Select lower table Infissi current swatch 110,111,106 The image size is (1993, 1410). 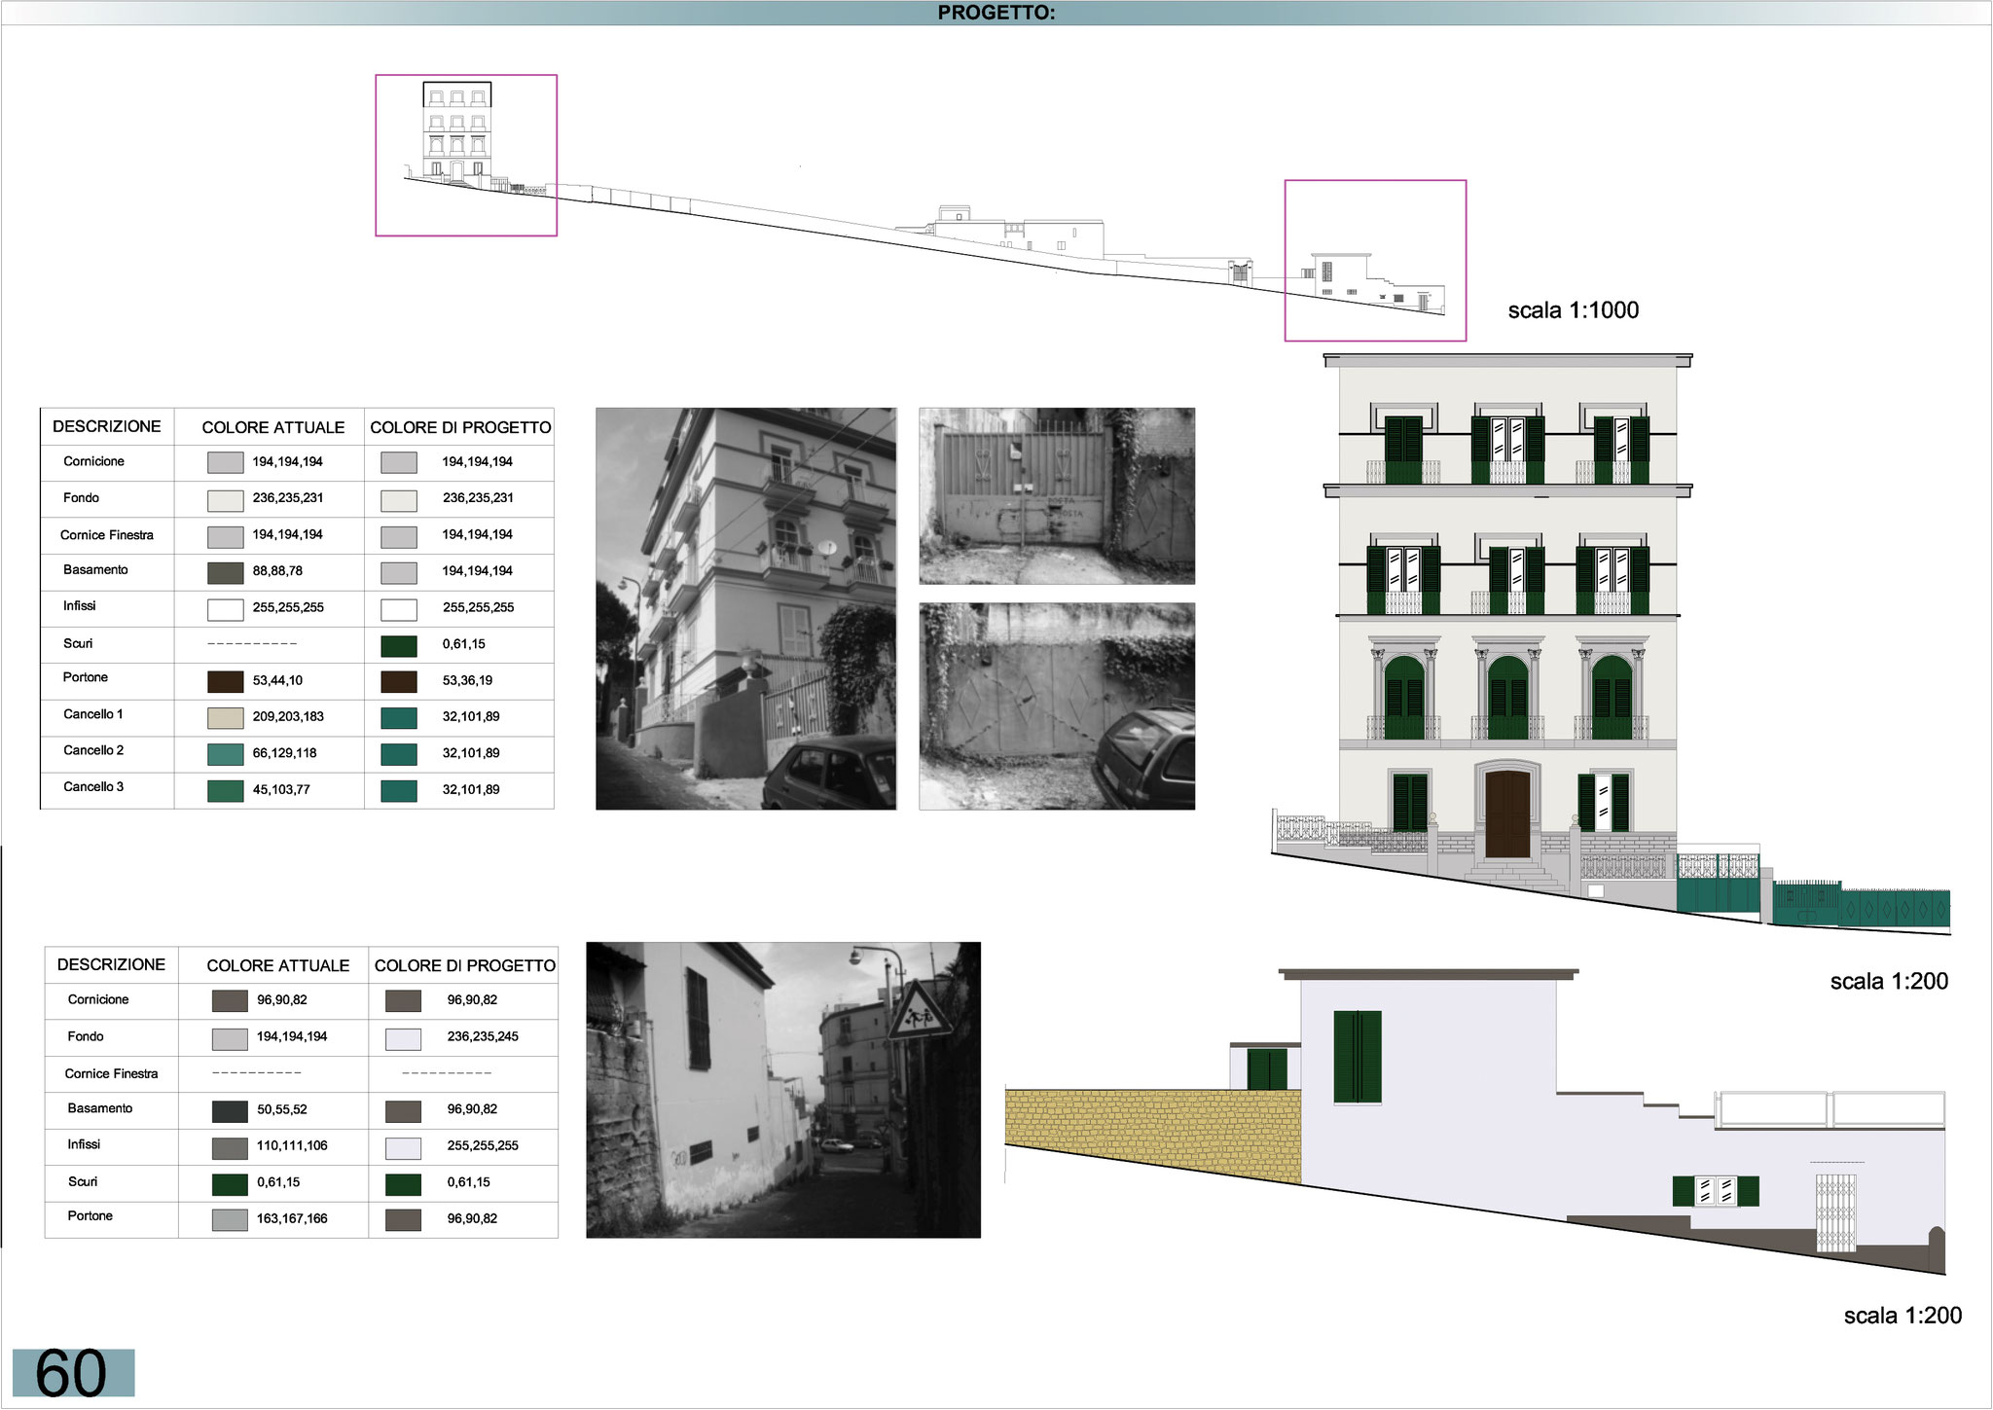coord(230,1147)
